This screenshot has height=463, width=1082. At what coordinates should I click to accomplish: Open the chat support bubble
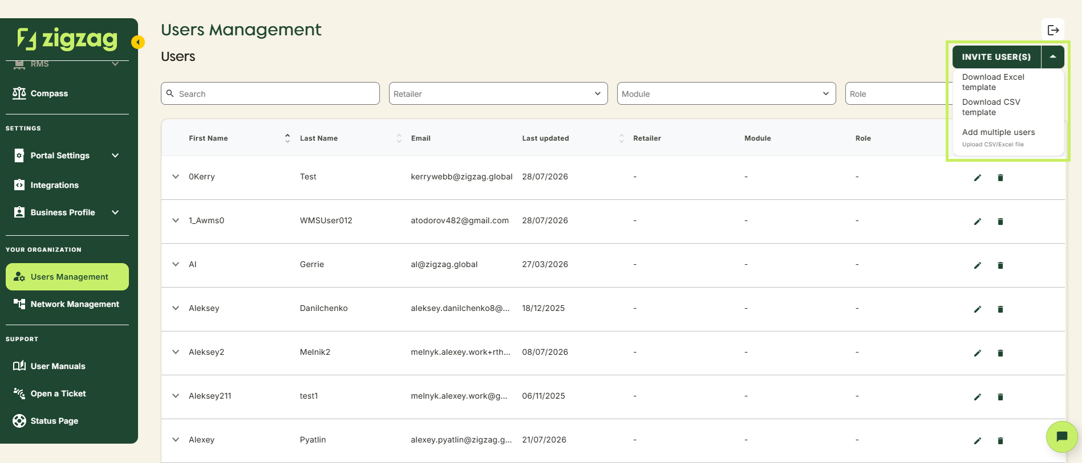pyautogui.click(x=1061, y=437)
